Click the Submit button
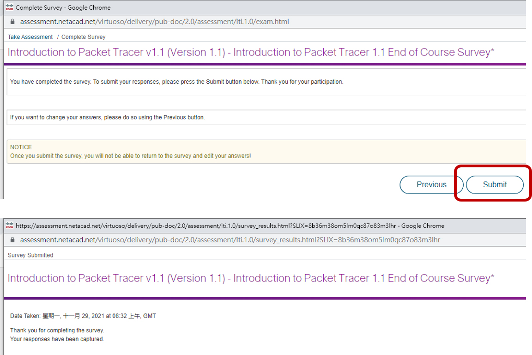The image size is (532, 355). [495, 184]
